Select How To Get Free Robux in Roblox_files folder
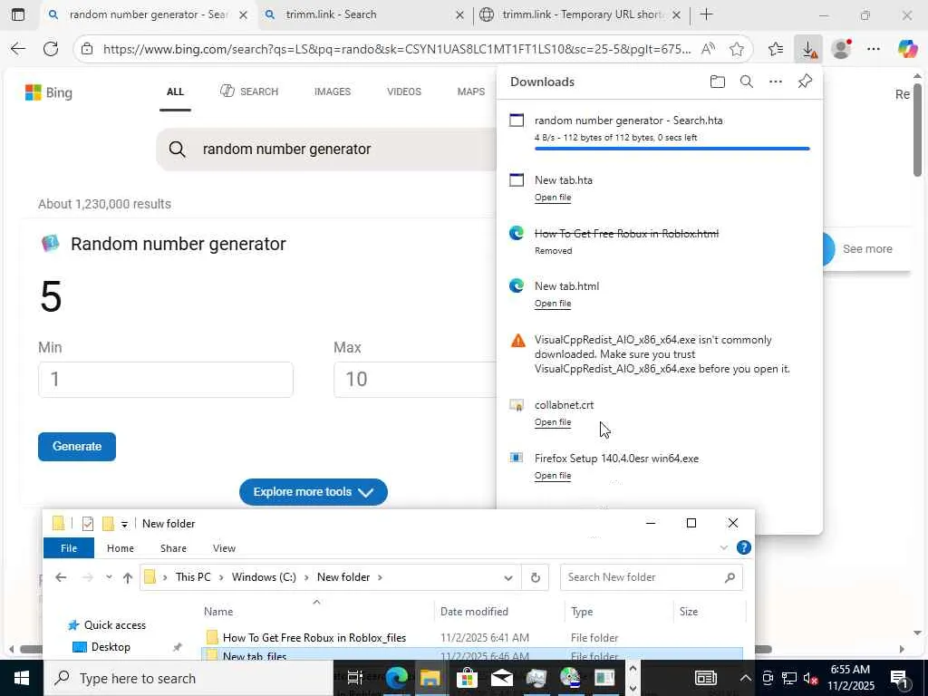This screenshot has width=928, height=696. (314, 638)
